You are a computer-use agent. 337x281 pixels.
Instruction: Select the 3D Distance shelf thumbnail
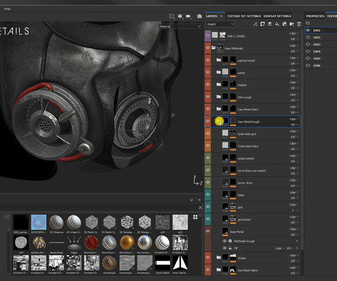point(56,222)
